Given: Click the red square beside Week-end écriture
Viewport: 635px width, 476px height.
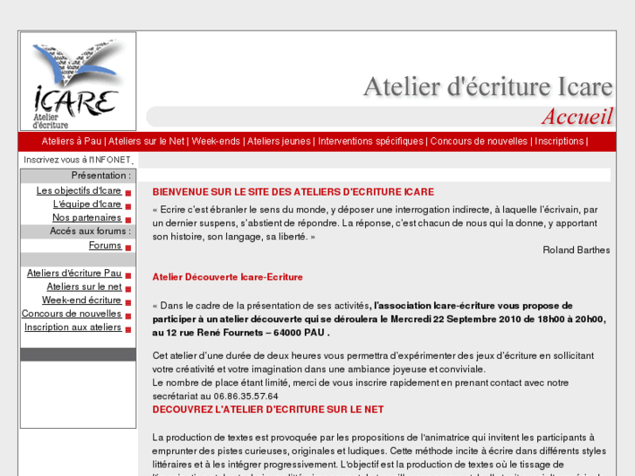Looking at the screenshot, I should (128, 302).
